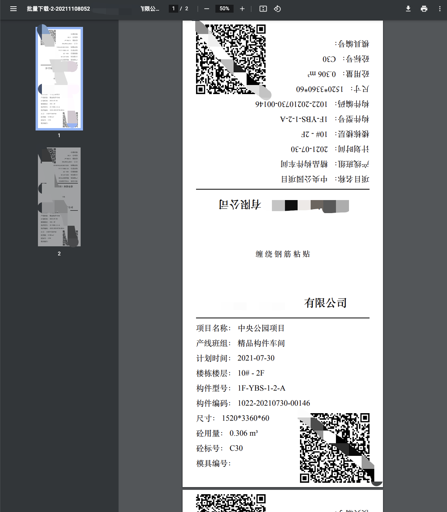Toggle the sidebar menu icon
The image size is (447, 512).
click(13, 9)
